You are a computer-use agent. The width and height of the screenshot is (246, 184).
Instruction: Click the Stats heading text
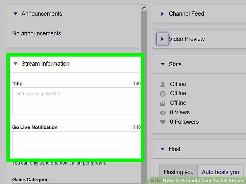click(175, 64)
